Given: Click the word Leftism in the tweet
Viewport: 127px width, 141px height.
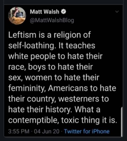Looking at the screenshot, I should tap(22, 35).
